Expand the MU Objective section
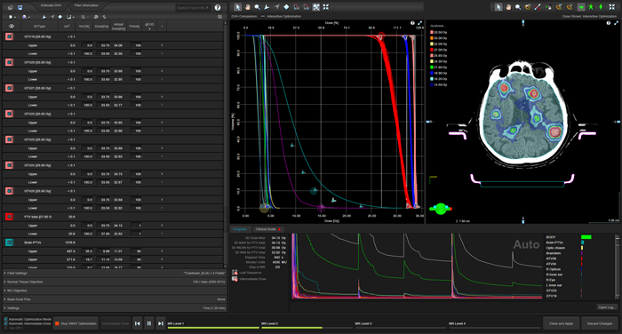 pos(115,290)
